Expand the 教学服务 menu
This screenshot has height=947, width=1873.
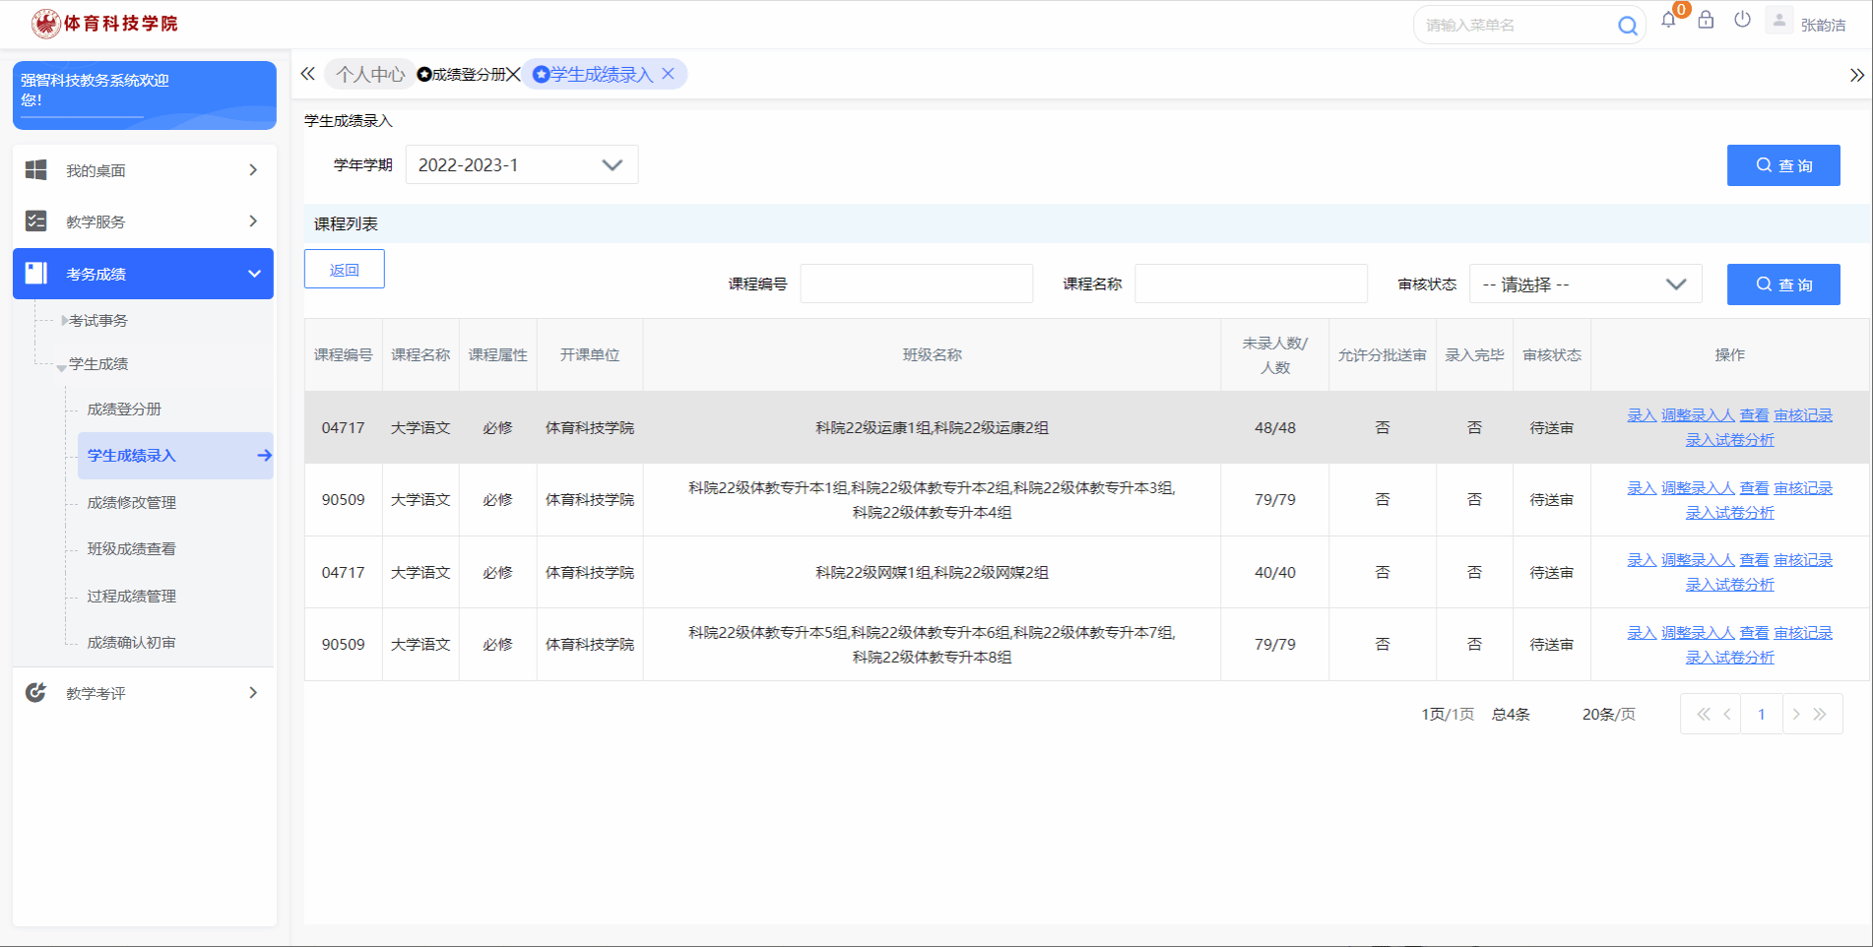pos(144,221)
